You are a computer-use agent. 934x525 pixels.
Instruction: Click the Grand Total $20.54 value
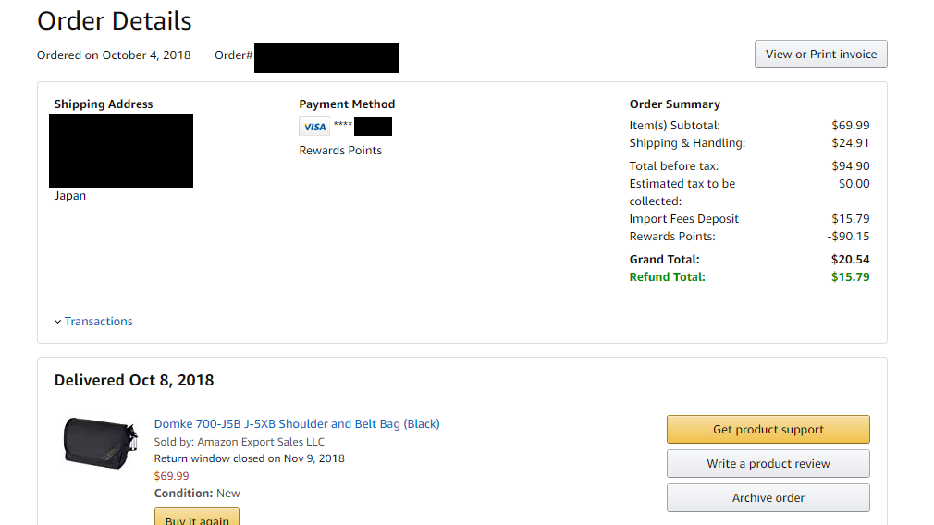pyautogui.click(x=850, y=260)
